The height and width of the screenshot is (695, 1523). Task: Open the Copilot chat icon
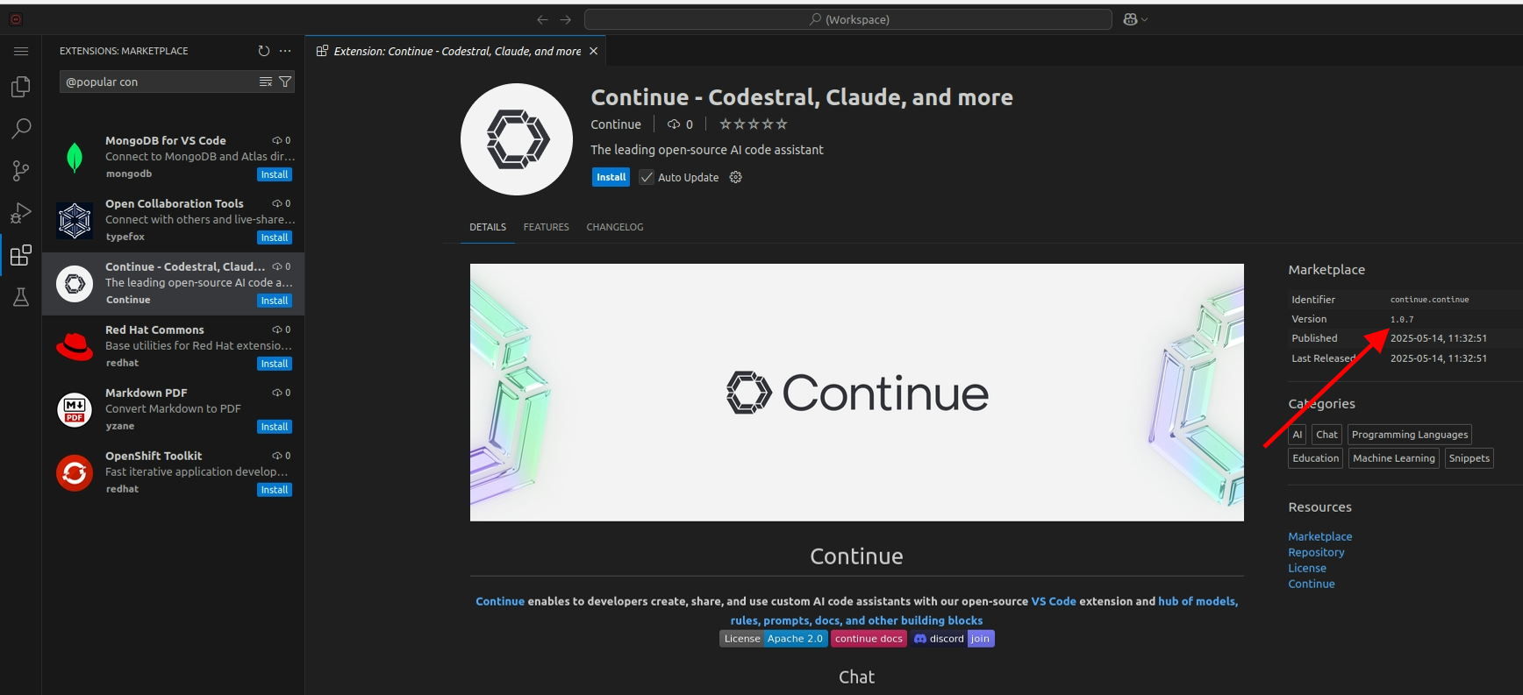(x=1130, y=19)
